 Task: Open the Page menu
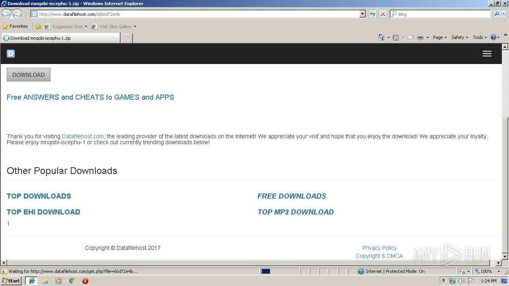point(440,37)
